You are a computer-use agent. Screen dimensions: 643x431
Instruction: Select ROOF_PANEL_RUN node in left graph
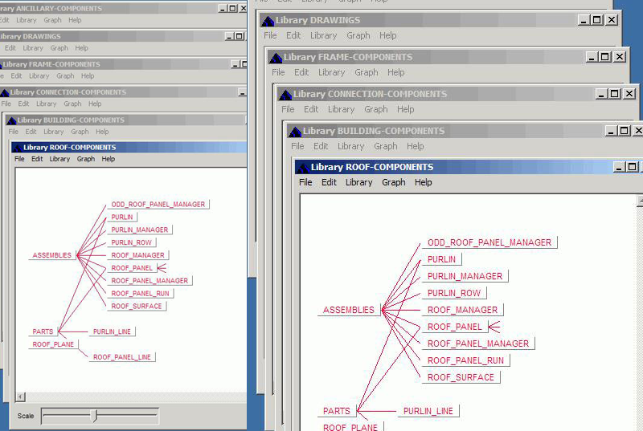(x=140, y=293)
